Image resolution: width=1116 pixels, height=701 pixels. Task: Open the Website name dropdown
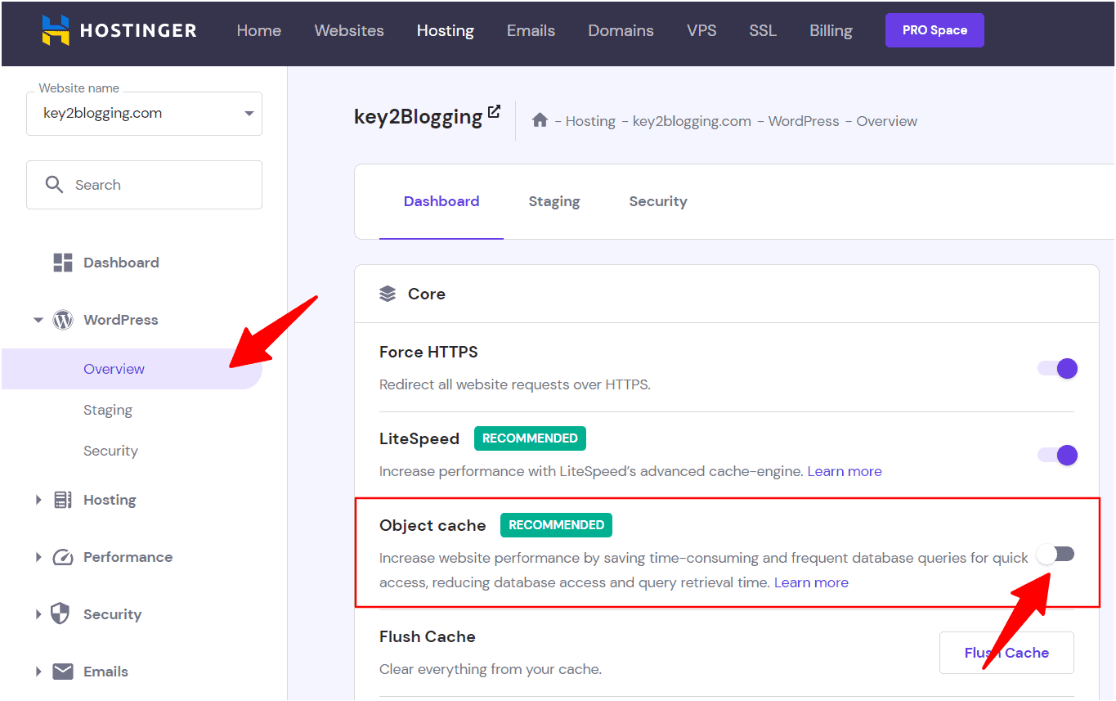click(144, 114)
